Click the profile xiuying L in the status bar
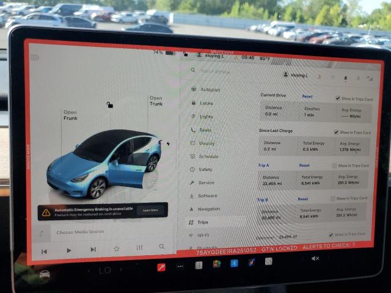 tap(211, 56)
